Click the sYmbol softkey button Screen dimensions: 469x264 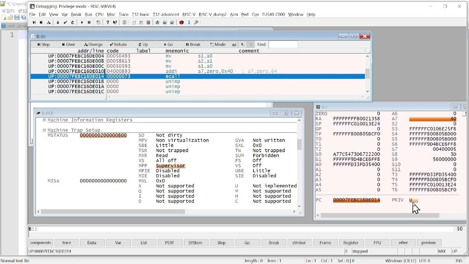(x=299, y=243)
